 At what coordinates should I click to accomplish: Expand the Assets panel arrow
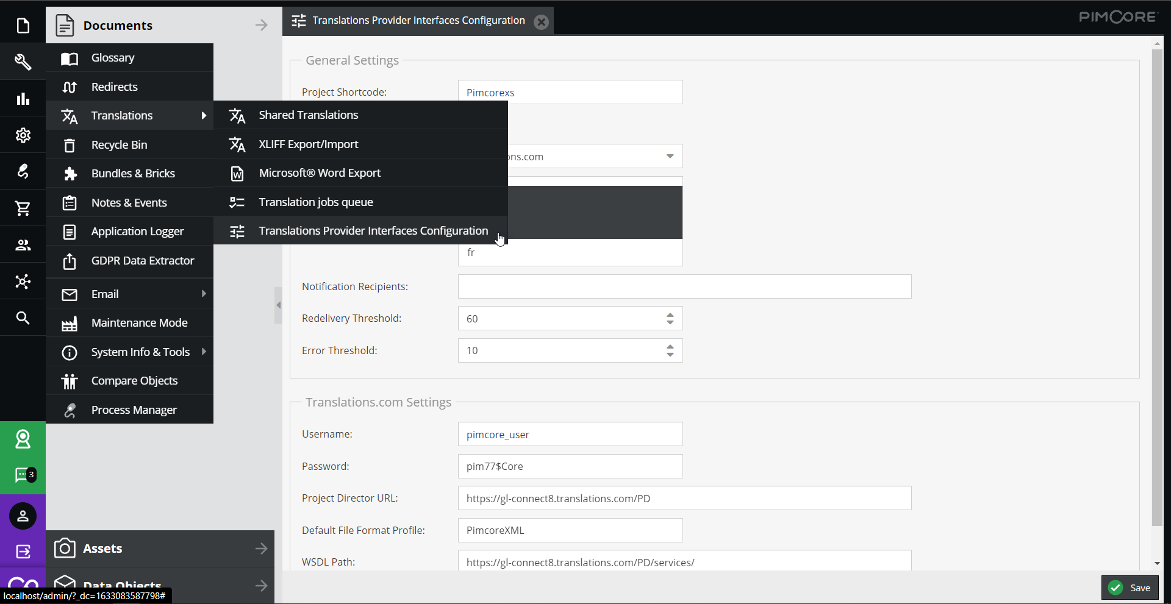pos(261,549)
